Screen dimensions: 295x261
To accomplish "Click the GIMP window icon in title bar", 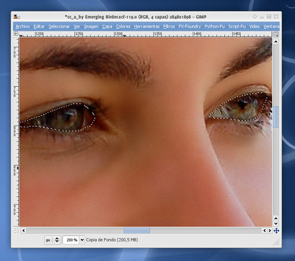I will 17,16.
